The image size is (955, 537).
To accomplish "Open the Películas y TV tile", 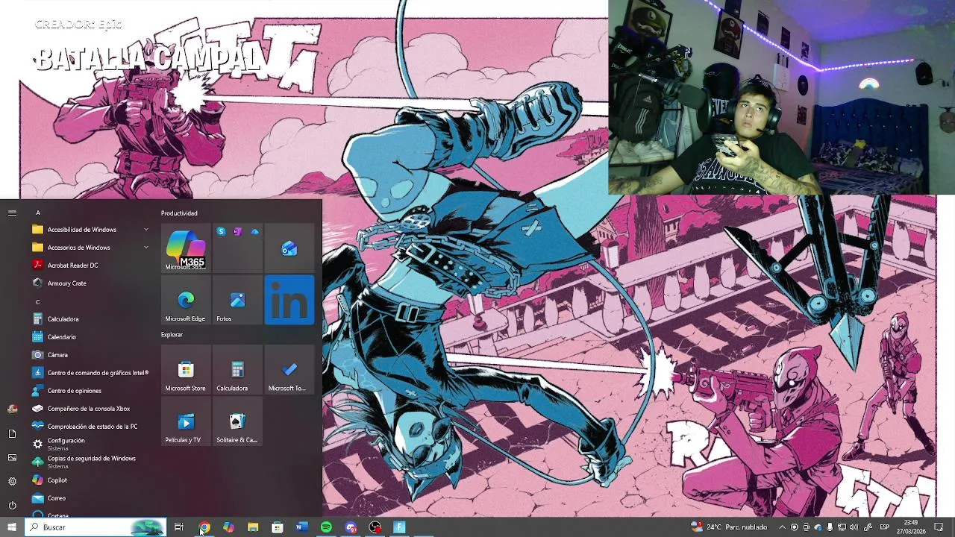I will pyautogui.click(x=186, y=421).
